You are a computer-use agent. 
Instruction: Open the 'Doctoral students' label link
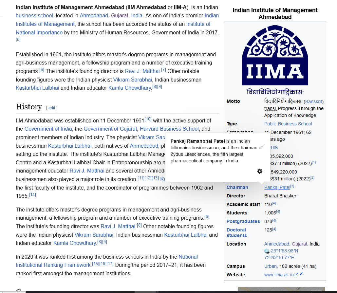(237, 233)
